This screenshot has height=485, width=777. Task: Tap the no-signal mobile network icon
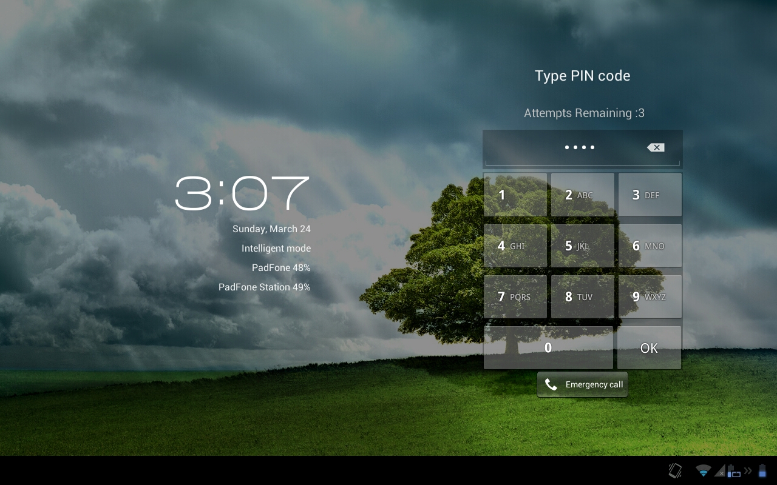pos(720,471)
